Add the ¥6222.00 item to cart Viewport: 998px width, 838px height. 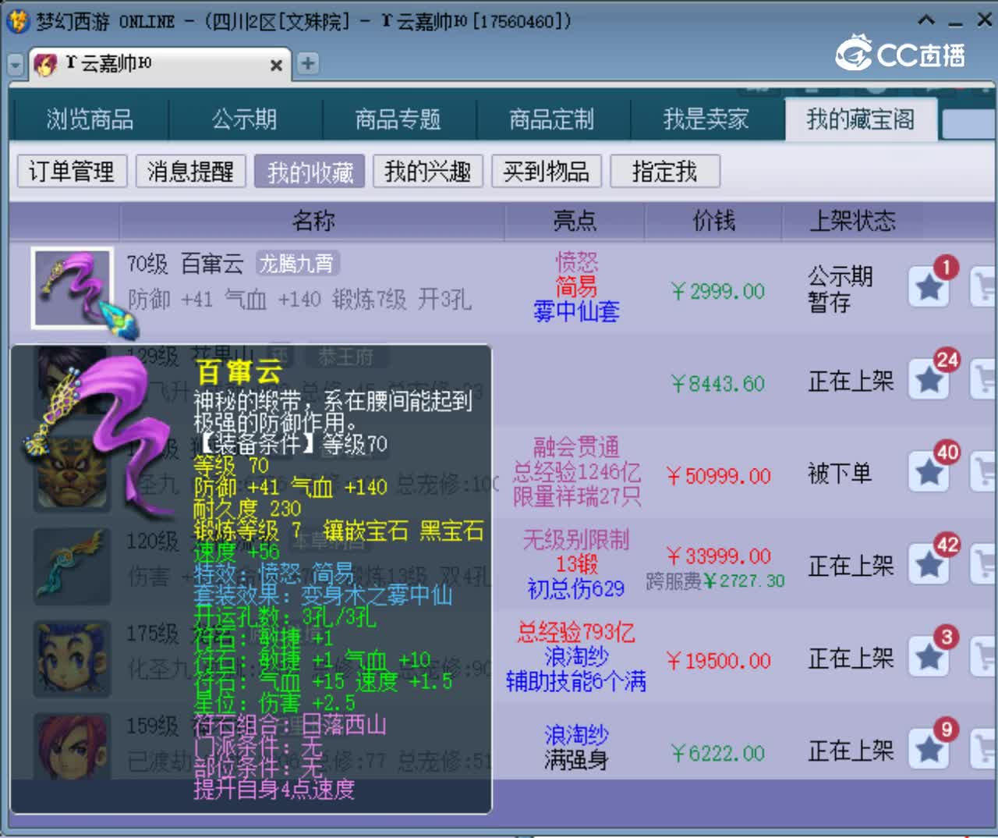coord(983,749)
